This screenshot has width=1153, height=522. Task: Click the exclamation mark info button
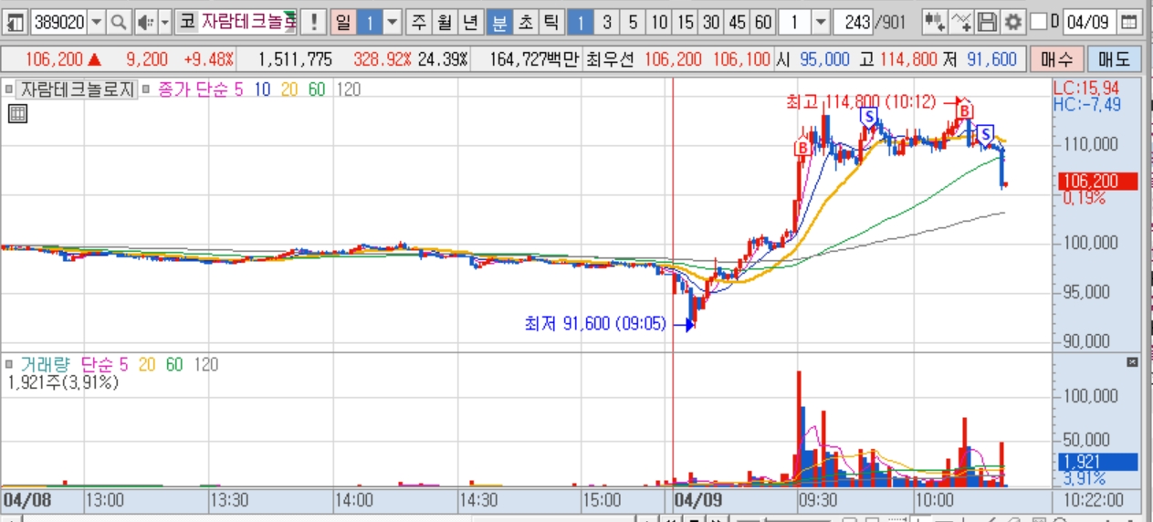coord(313,21)
